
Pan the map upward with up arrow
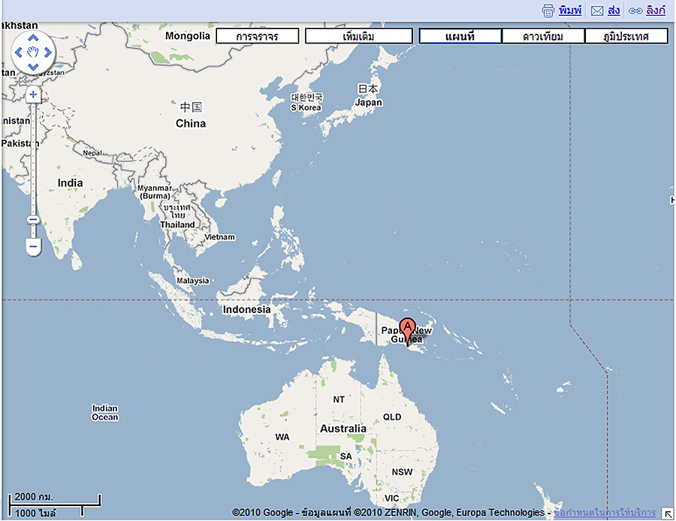[33, 38]
